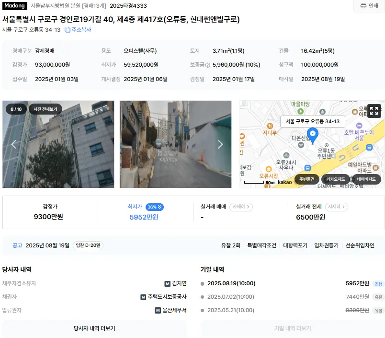This screenshot has height=338, width=385.
Task: Click creditor name 주택도시보증공사
Action: click(167, 297)
